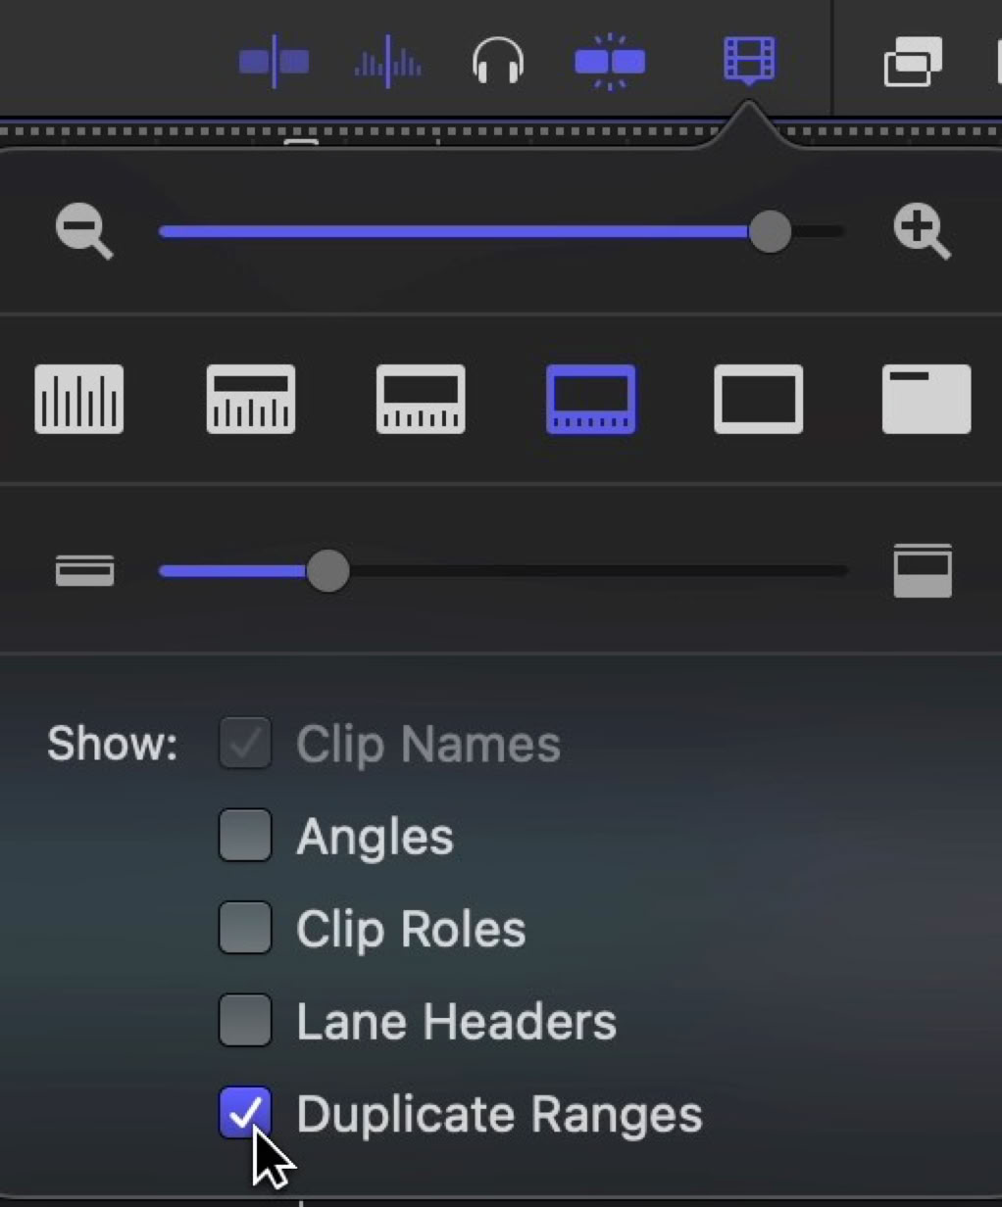The width and height of the screenshot is (1002, 1207).
Task: Check the Lane Headers option
Action: (245, 1020)
